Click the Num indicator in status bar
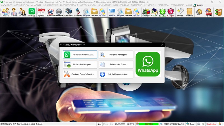Viewport: 224px width, 126px height. click(99, 124)
